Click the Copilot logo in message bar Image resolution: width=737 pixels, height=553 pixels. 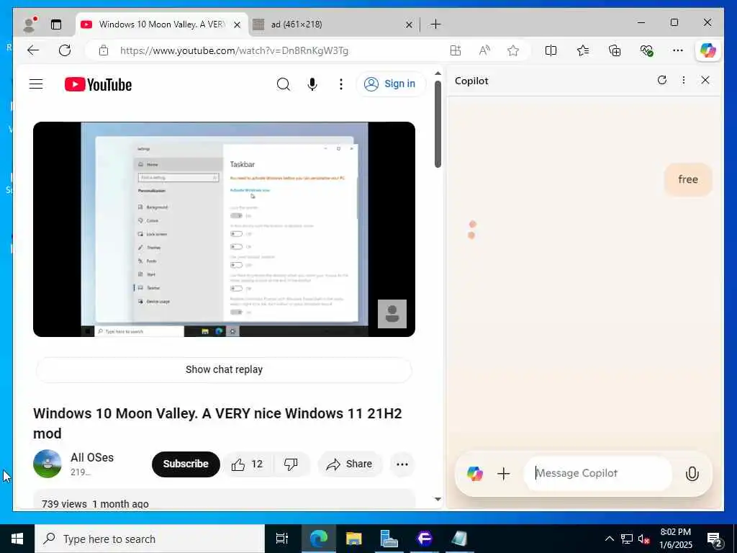pyautogui.click(x=475, y=473)
